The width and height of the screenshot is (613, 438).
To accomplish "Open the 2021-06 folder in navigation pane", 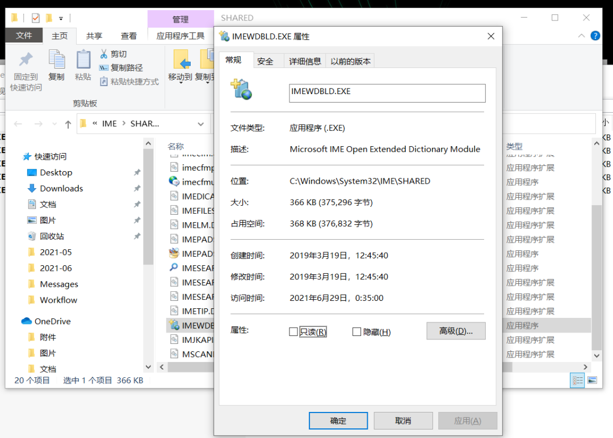I will coord(49,268).
